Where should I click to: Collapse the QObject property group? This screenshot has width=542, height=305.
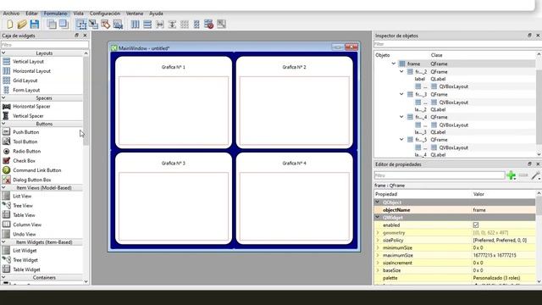378,202
